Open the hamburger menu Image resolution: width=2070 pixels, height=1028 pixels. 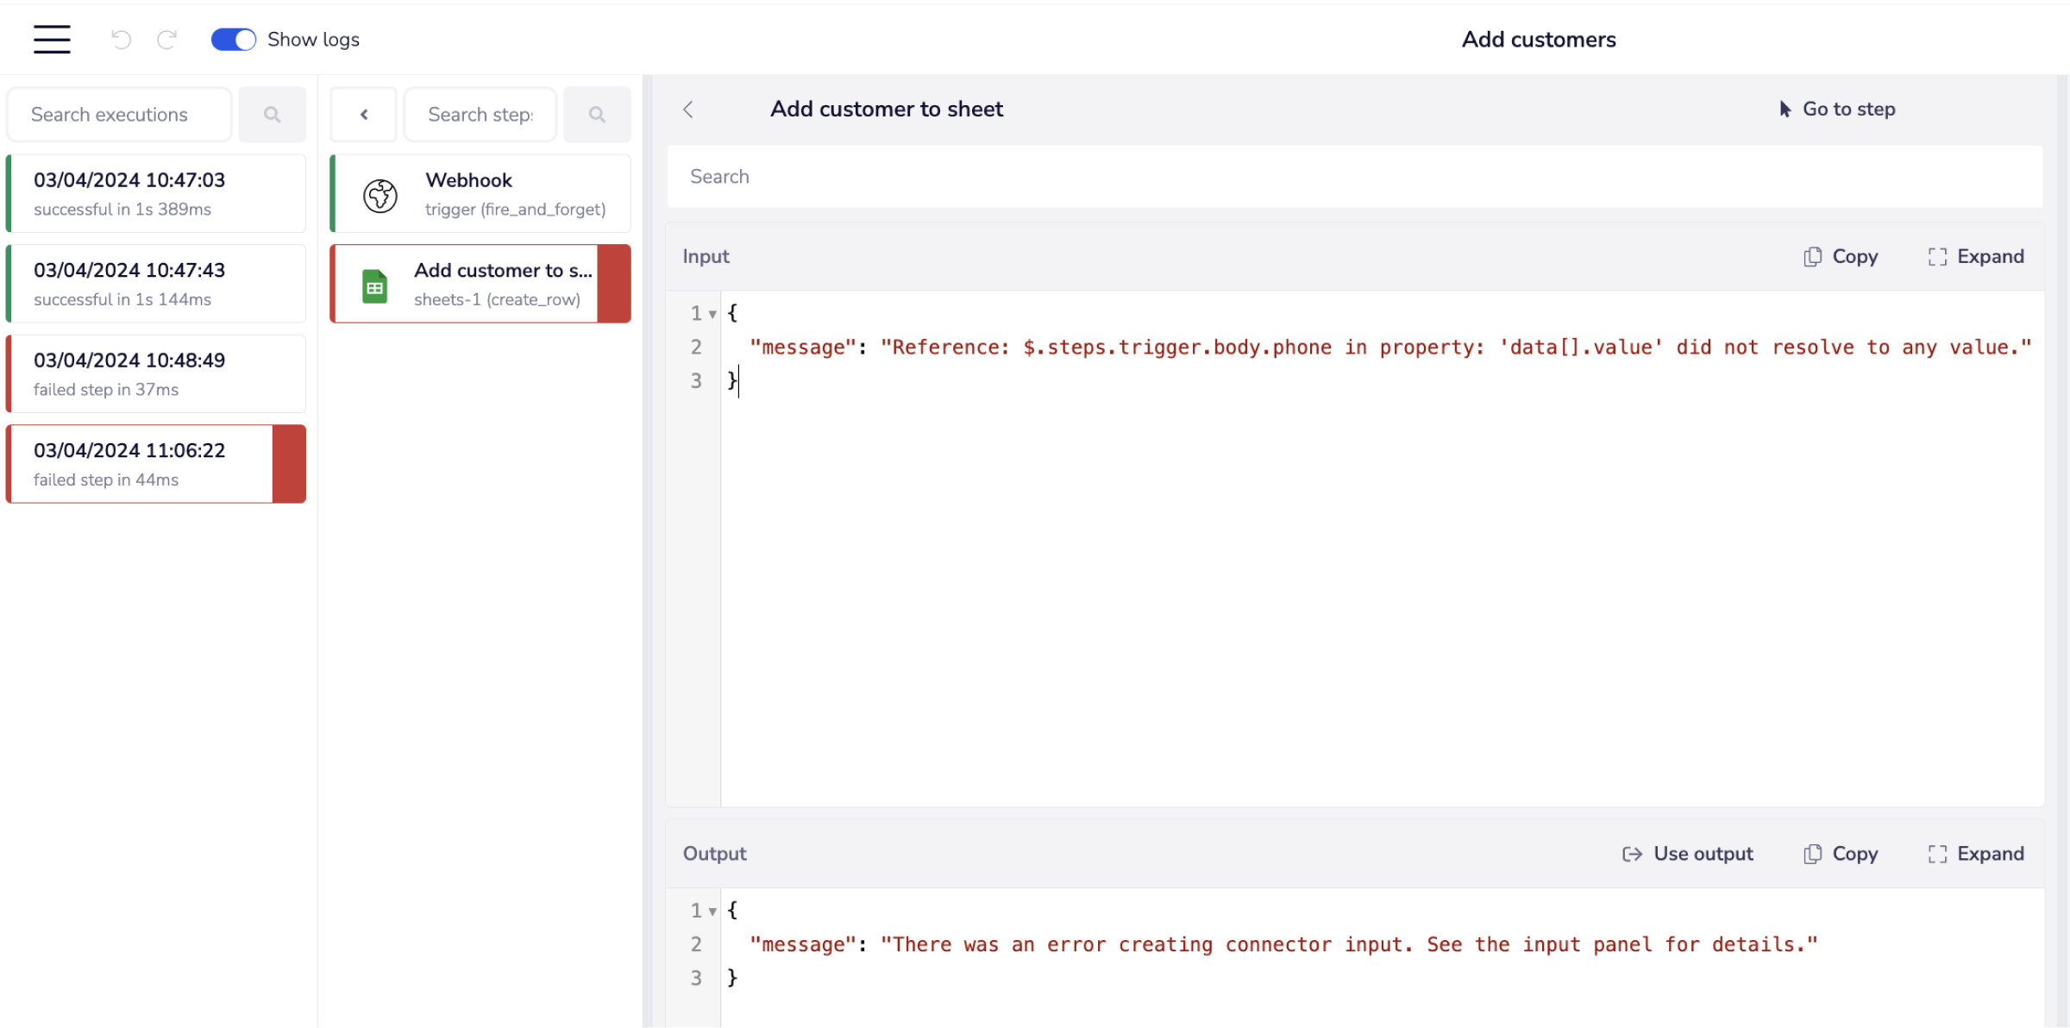(52, 40)
